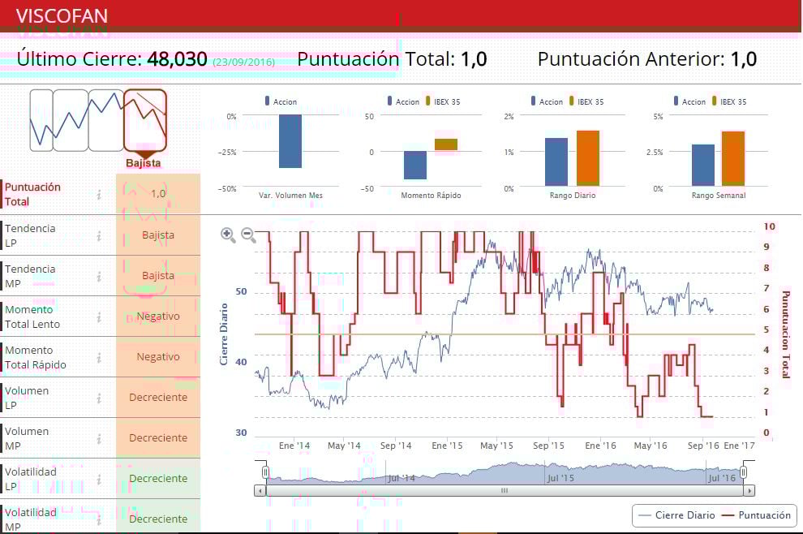The width and height of the screenshot is (803, 534).
Task: Click the date (23/09/2016)
Action: pyautogui.click(x=244, y=62)
